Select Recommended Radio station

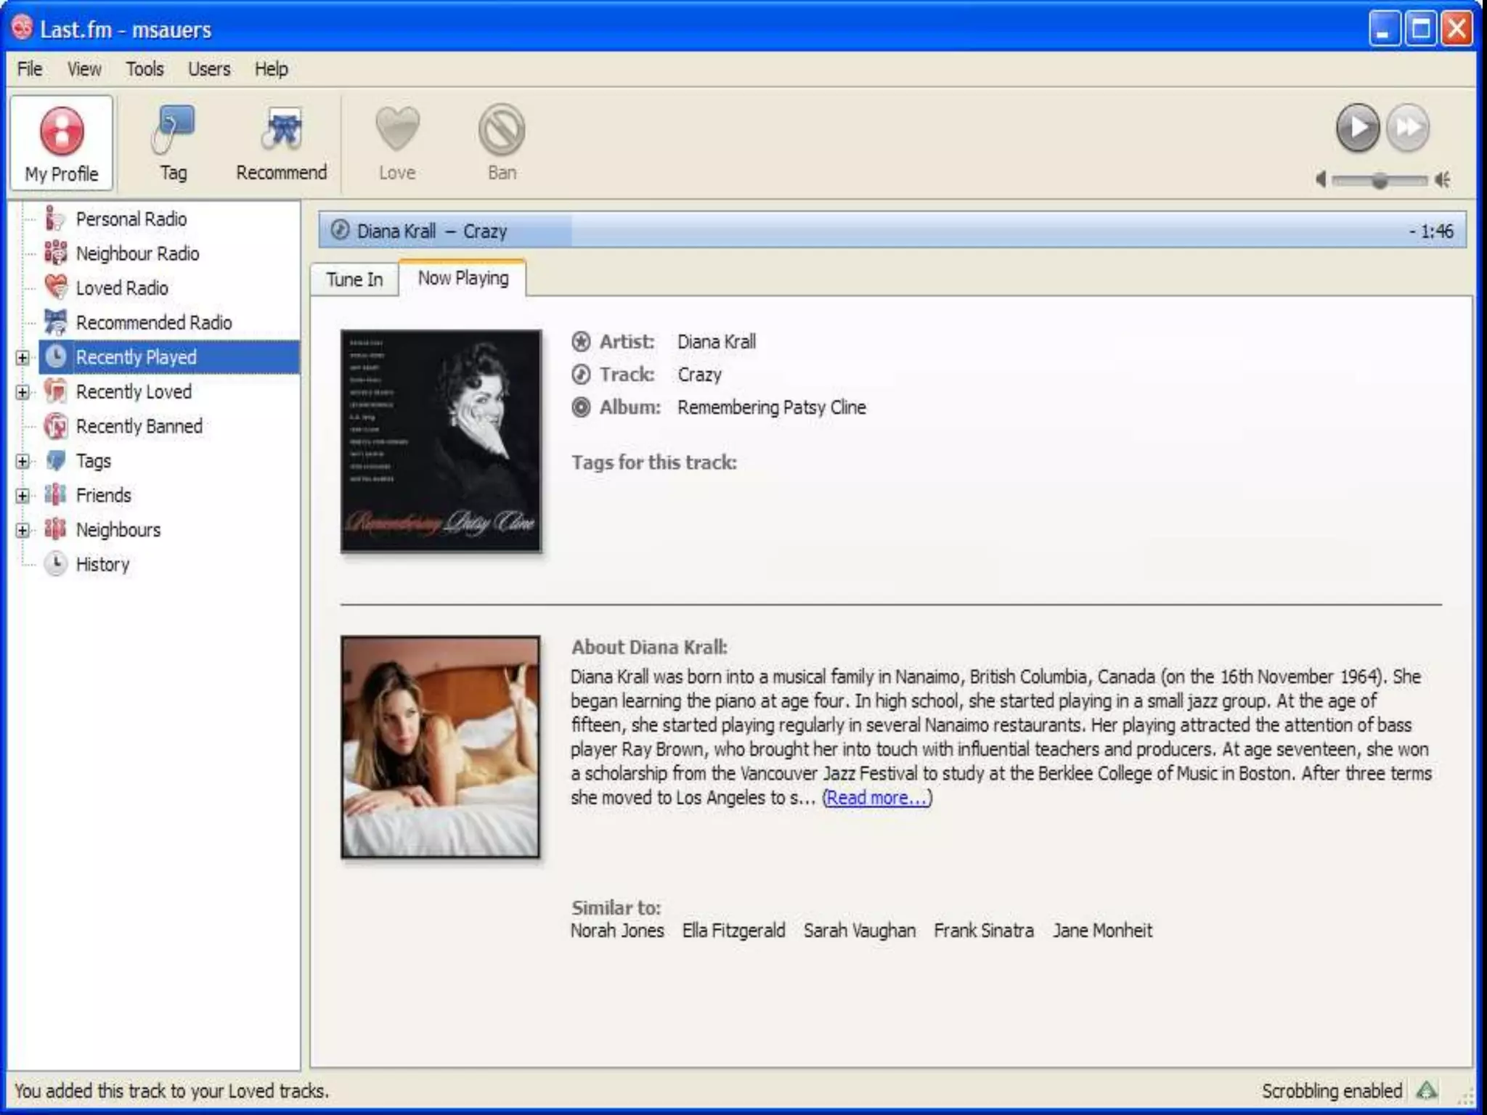154,322
